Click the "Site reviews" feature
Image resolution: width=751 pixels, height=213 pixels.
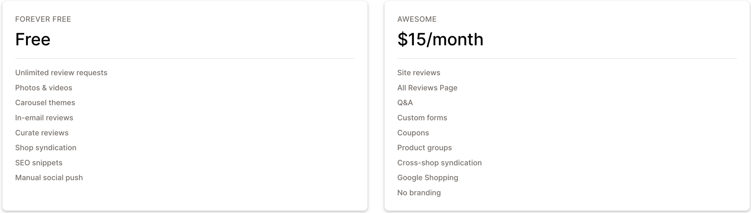tap(419, 73)
